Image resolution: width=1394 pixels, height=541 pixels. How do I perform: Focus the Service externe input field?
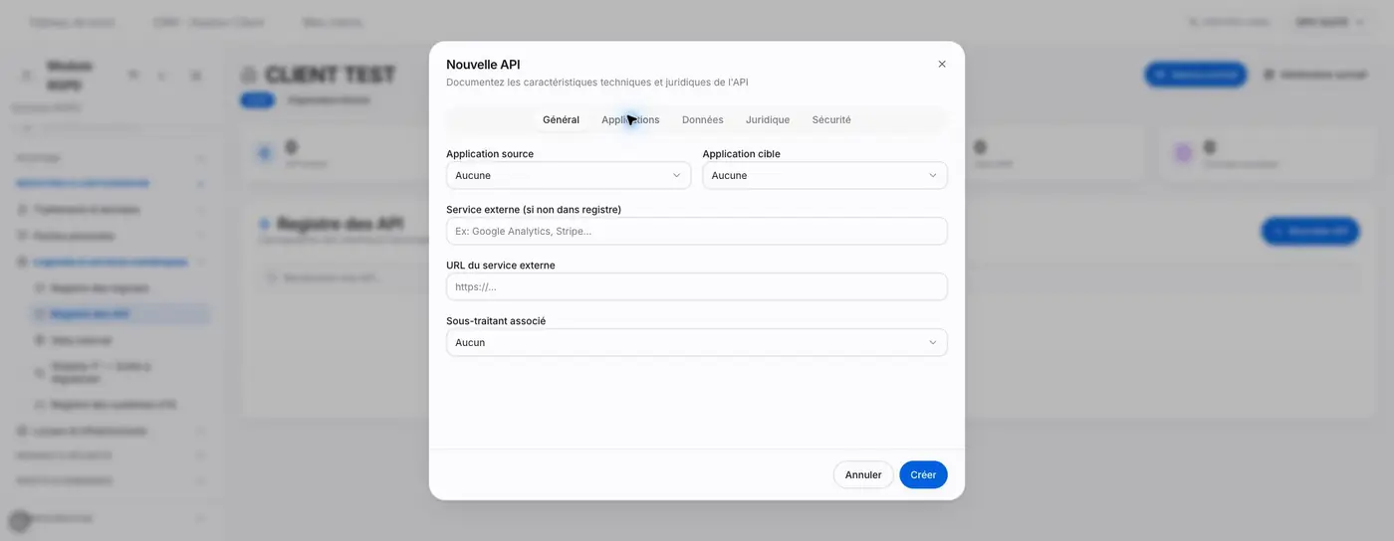click(697, 231)
